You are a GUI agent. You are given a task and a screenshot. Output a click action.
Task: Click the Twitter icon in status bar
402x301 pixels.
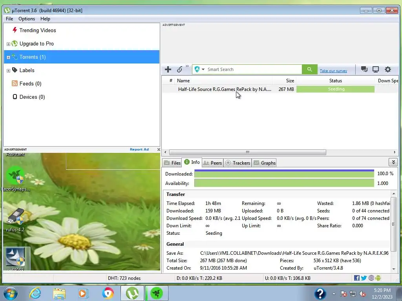tap(364, 278)
